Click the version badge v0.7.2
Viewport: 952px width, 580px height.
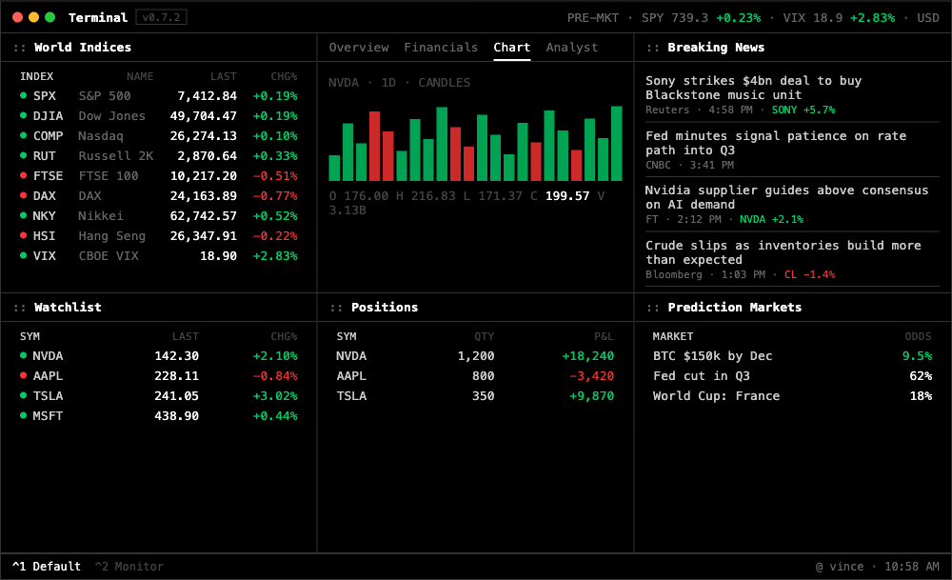(x=161, y=17)
